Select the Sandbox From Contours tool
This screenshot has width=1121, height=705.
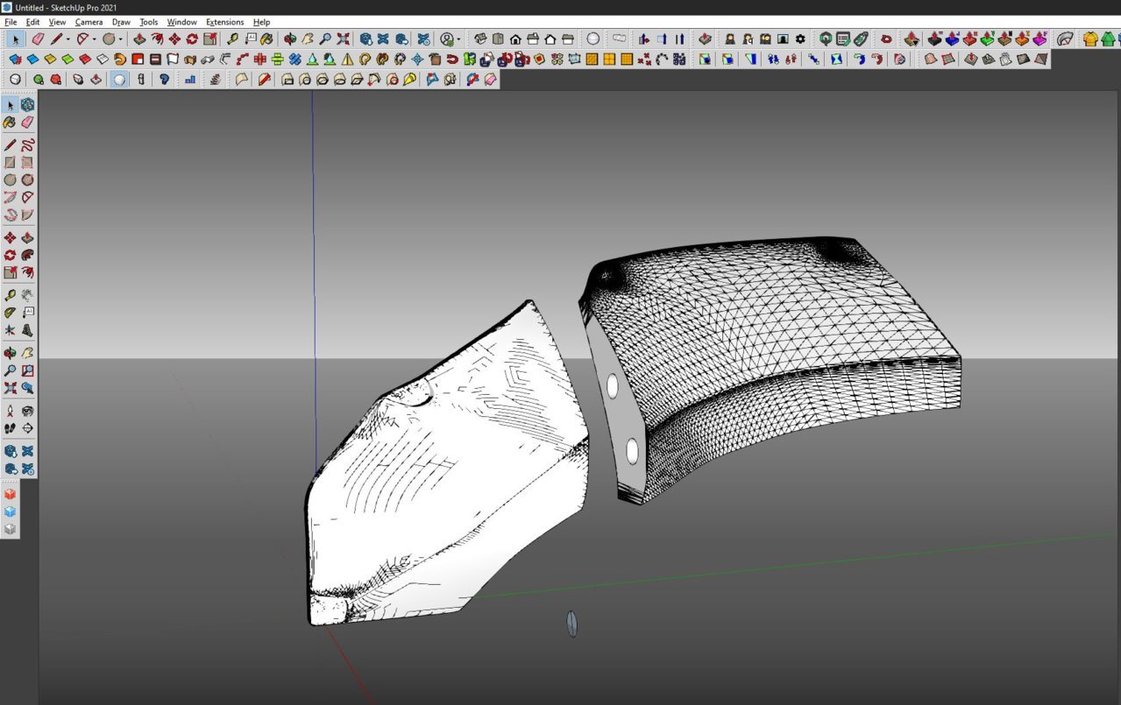[x=931, y=60]
